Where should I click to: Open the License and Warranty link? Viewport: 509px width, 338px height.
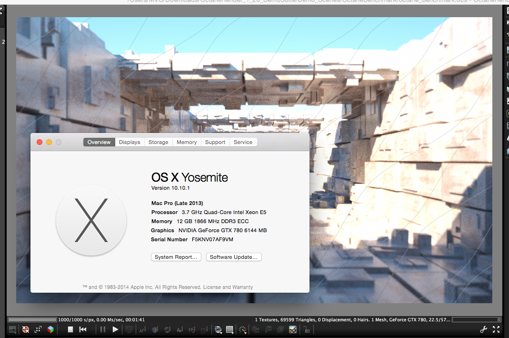(x=228, y=287)
